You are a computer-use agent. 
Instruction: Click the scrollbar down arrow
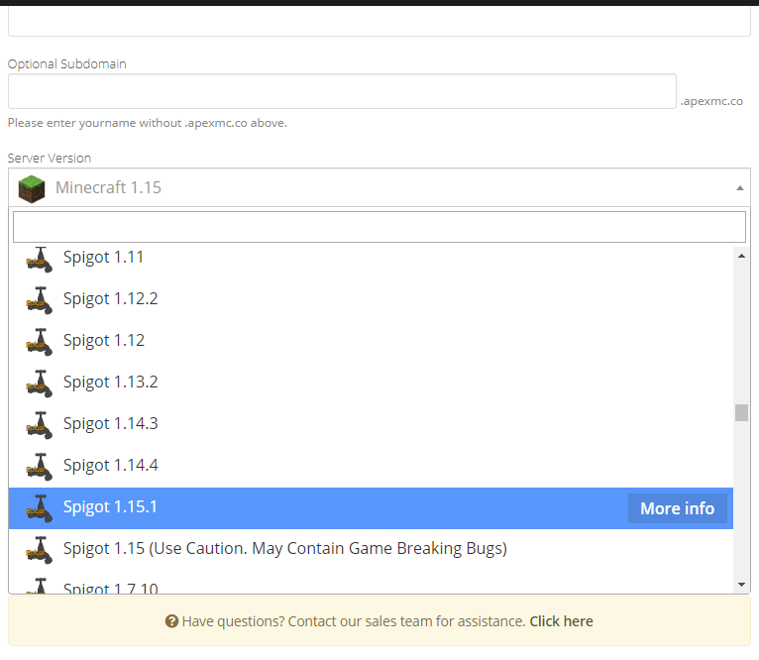(x=741, y=585)
